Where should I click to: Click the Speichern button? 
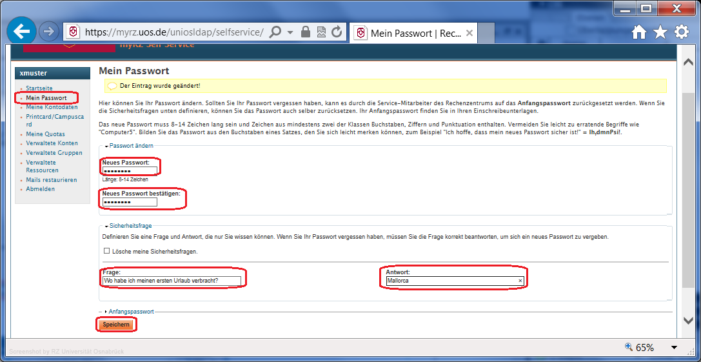click(x=116, y=325)
